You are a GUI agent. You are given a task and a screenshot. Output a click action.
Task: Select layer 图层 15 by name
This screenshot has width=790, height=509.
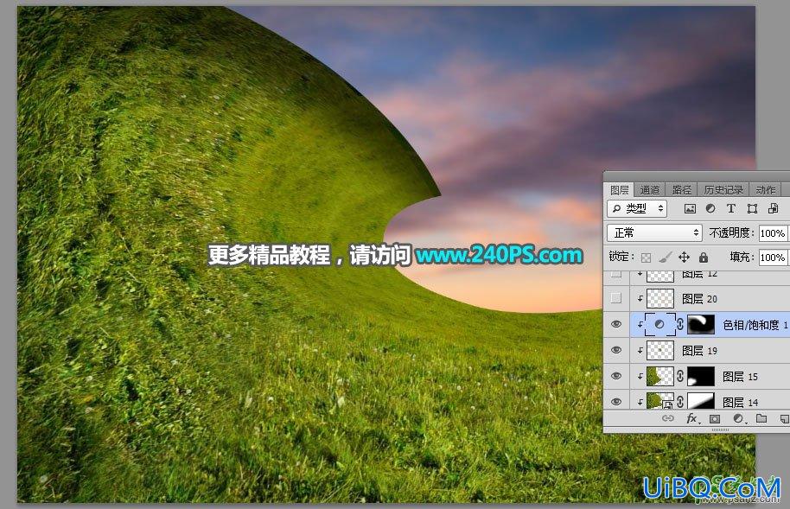click(x=740, y=377)
